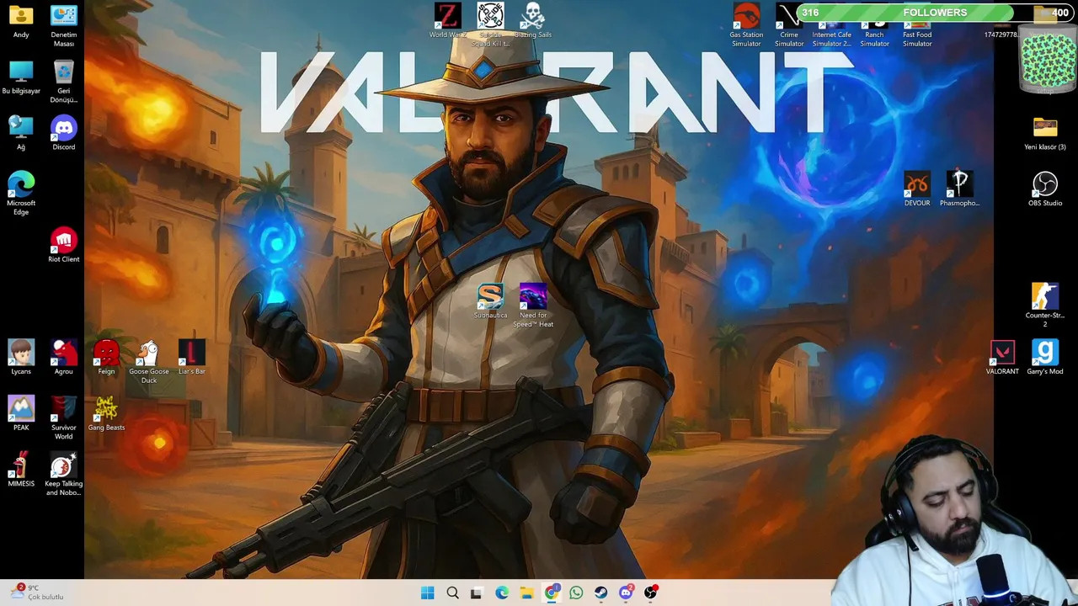The image size is (1078, 606).
Task: Select Keep Talking and Nobody Explodes icon
Action: [x=64, y=474]
